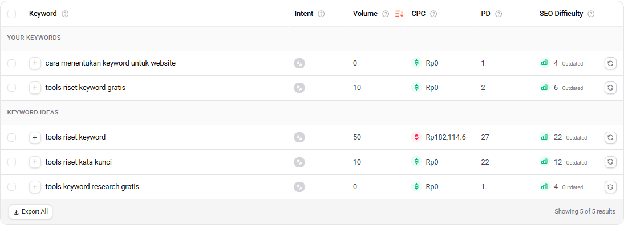The width and height of the screenshot is (624, 225).
Task: Select checkbox for tools riset keyword gratis
Action: pos(12,88)
